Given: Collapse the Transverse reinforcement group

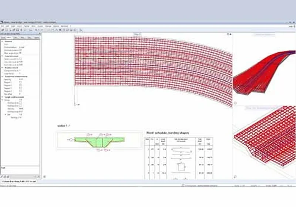Looking at the screenshot, I should [3, 77].
